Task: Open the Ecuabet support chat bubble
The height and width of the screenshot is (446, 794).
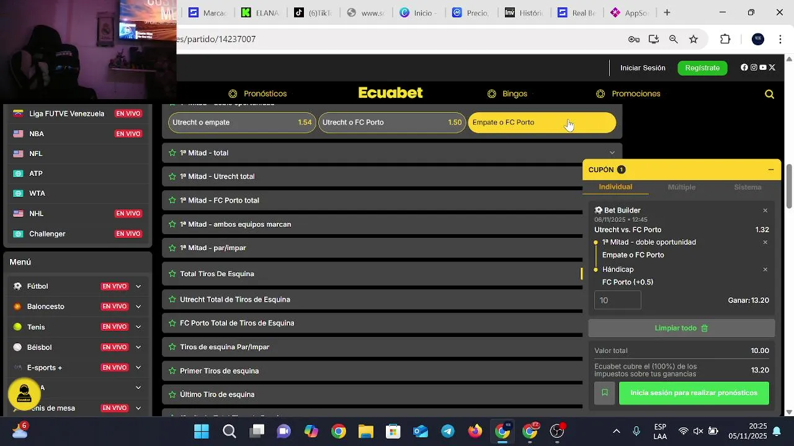Action: pyautogui.click(x=24, y=394)
